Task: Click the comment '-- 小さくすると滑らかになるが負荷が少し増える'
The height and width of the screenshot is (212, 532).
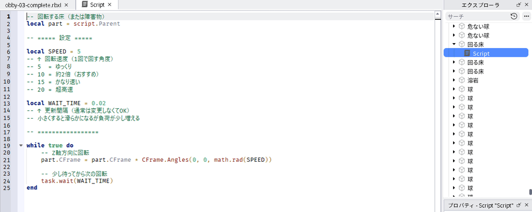Action: tap(83, 119)
